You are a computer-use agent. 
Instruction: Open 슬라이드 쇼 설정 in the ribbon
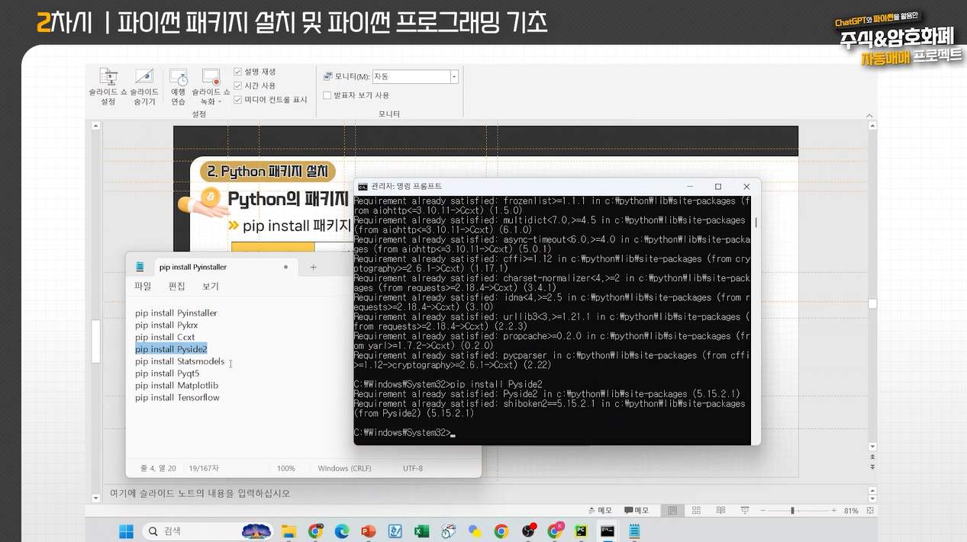(108, 86)
